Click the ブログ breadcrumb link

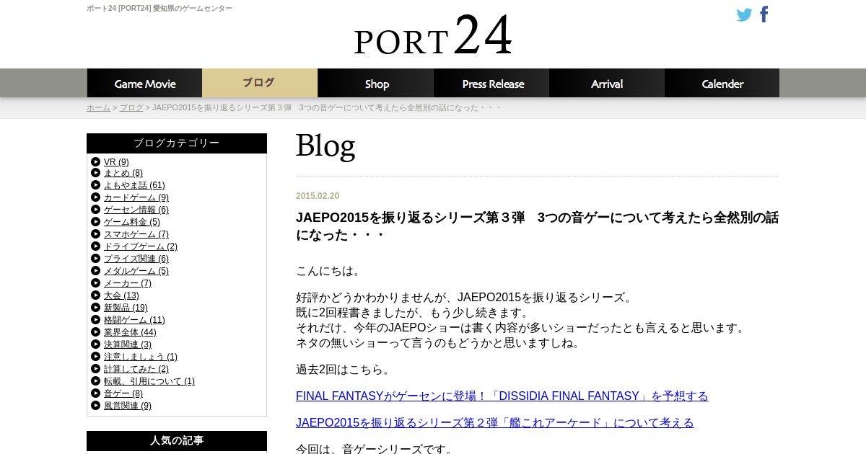pyautogui.click(x=131, y=107)
